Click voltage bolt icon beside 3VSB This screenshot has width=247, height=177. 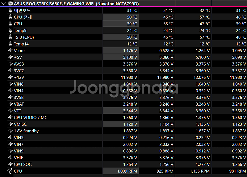10,97
